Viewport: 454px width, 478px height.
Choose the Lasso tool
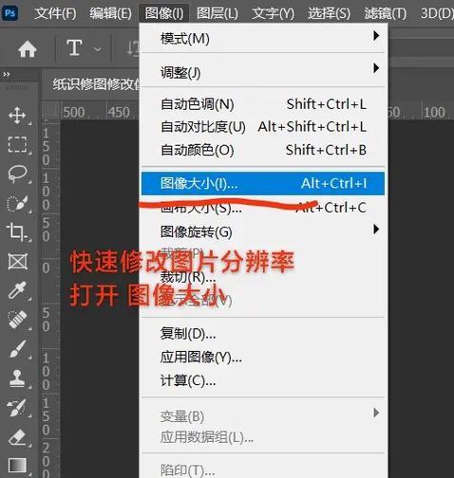17,175
